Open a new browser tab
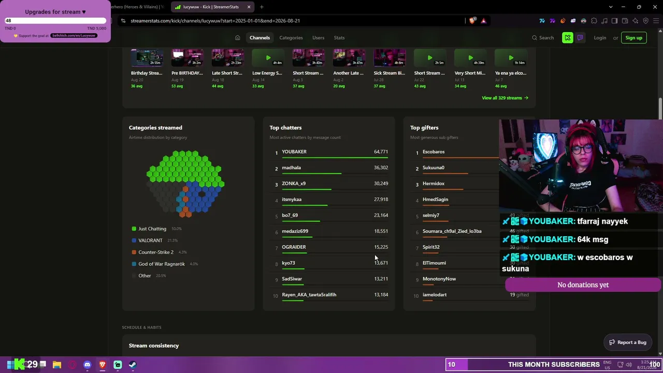 coord(262,7)
